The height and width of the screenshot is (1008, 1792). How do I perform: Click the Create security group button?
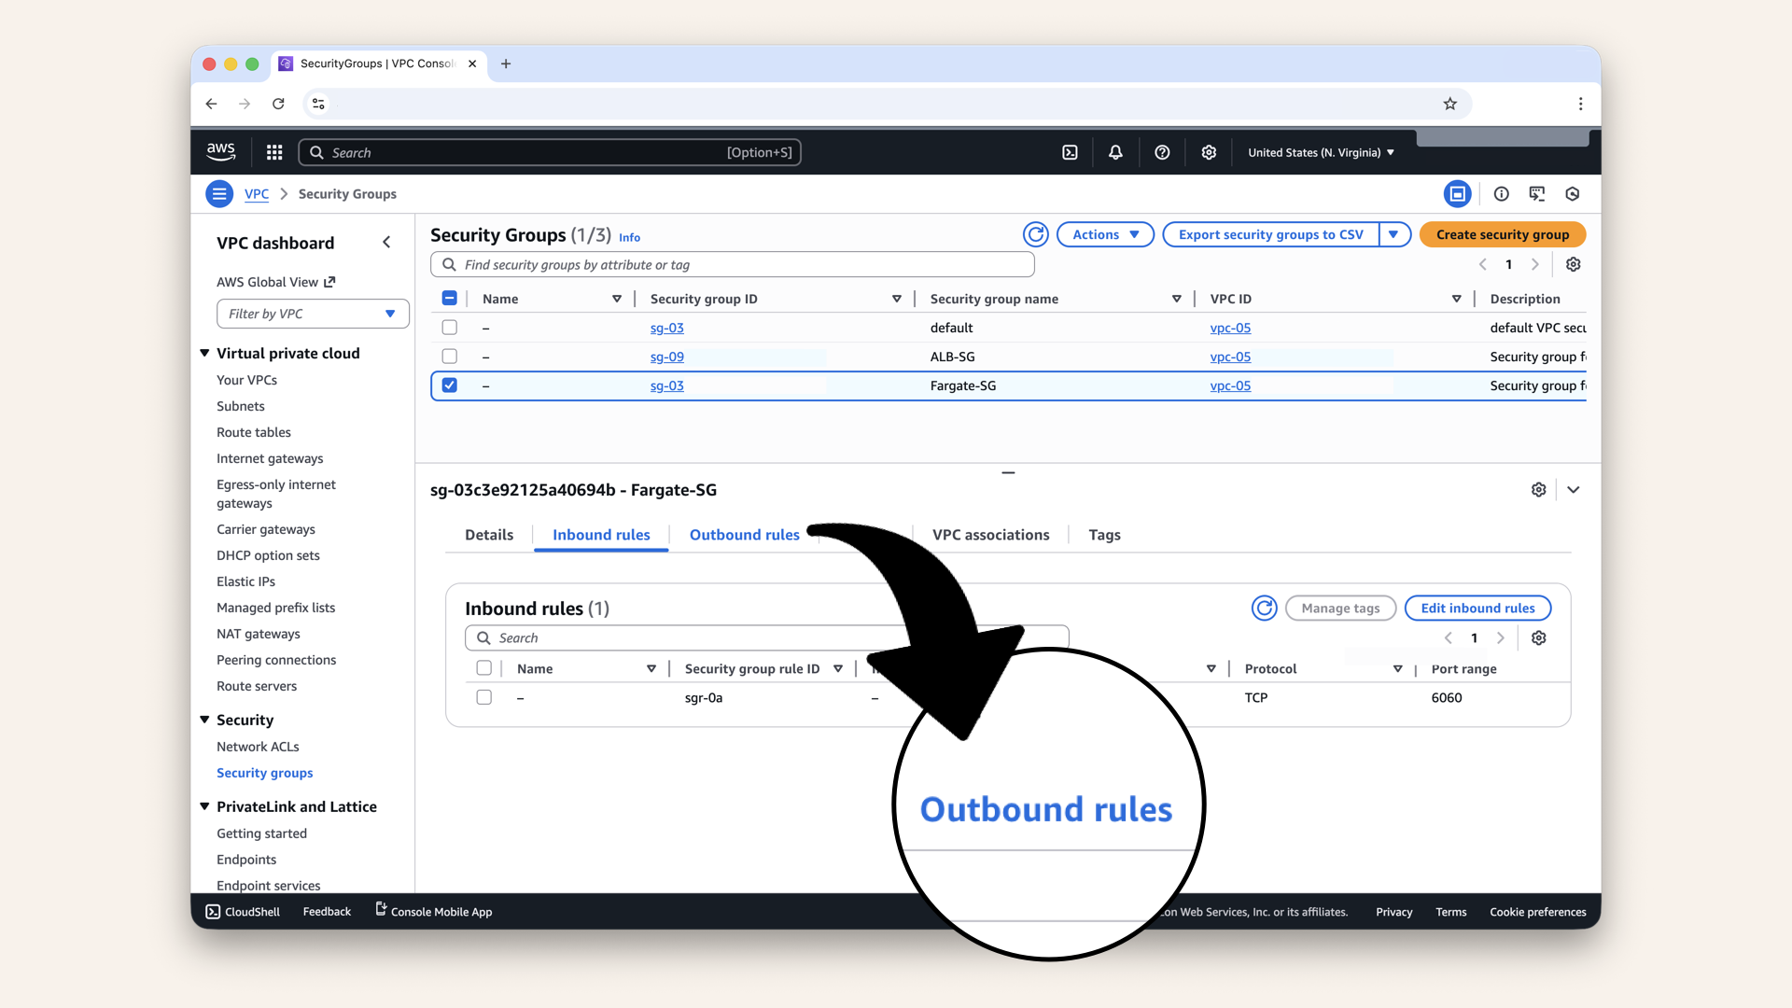[x=1502, y=234]
